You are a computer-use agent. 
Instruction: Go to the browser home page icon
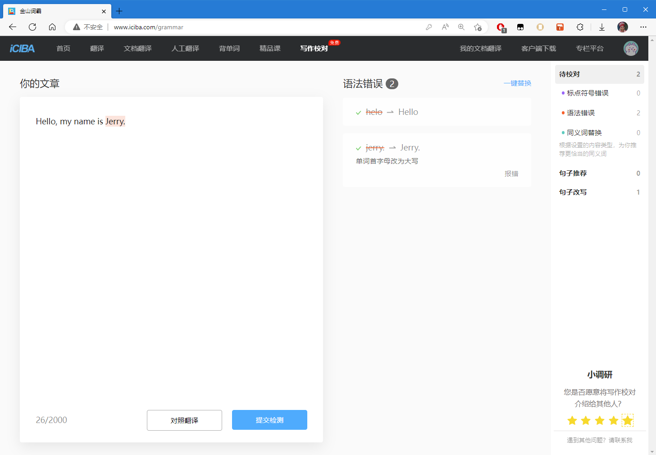52,27
